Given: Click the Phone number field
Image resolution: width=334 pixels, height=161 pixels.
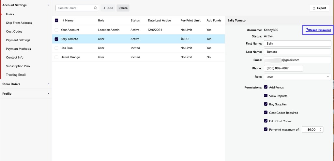Looking at the screenshot, I should pyautogui.click(x=283, y=68).
